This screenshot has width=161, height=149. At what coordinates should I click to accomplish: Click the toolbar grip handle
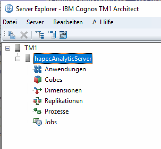[x=5, y=33]
